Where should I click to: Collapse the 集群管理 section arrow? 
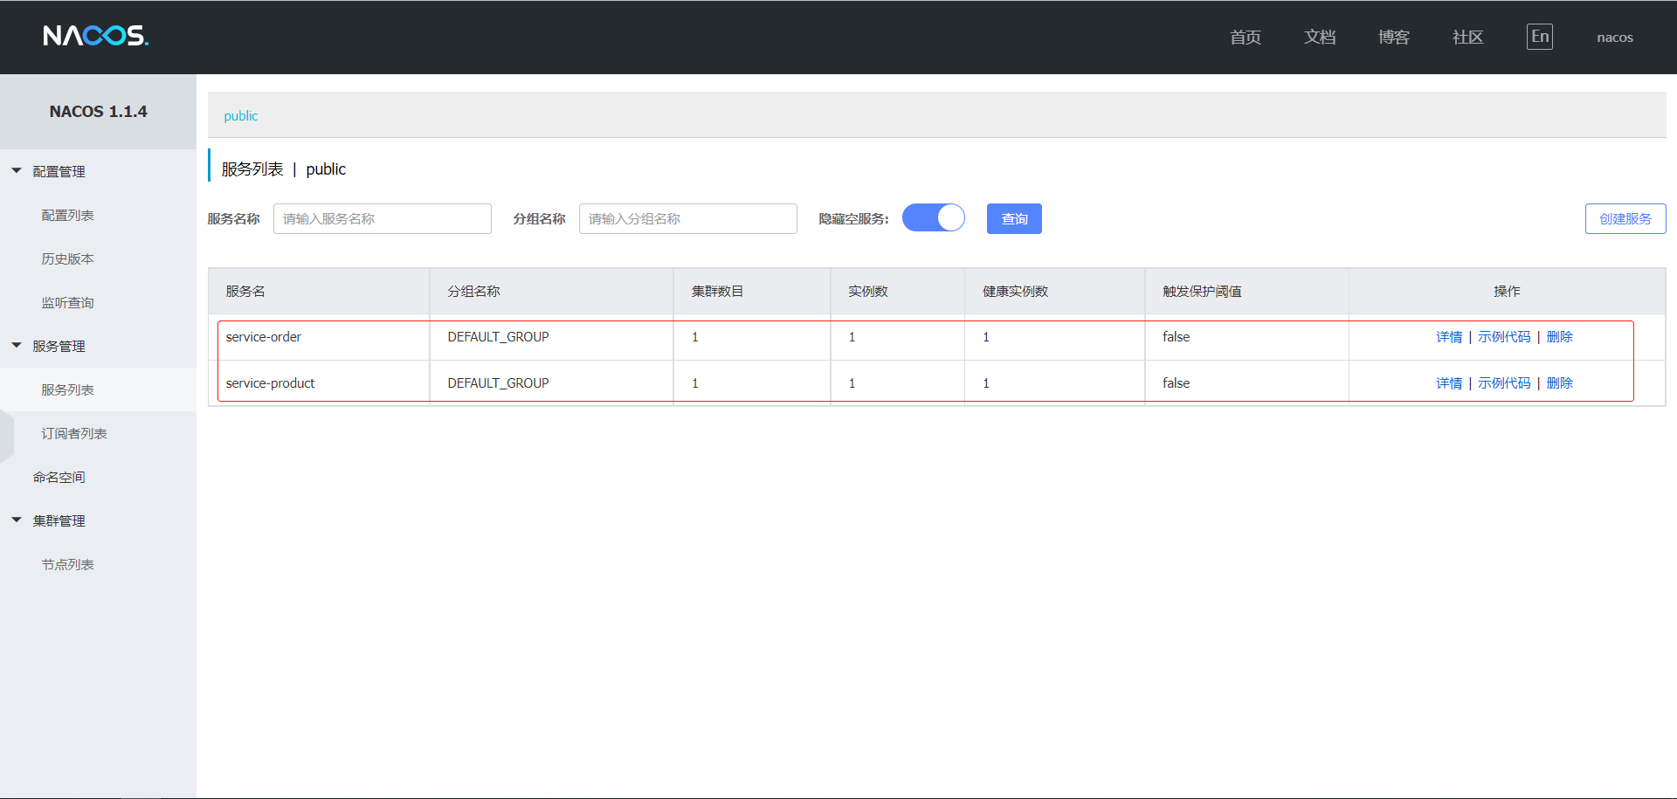[x=17, y=520]
